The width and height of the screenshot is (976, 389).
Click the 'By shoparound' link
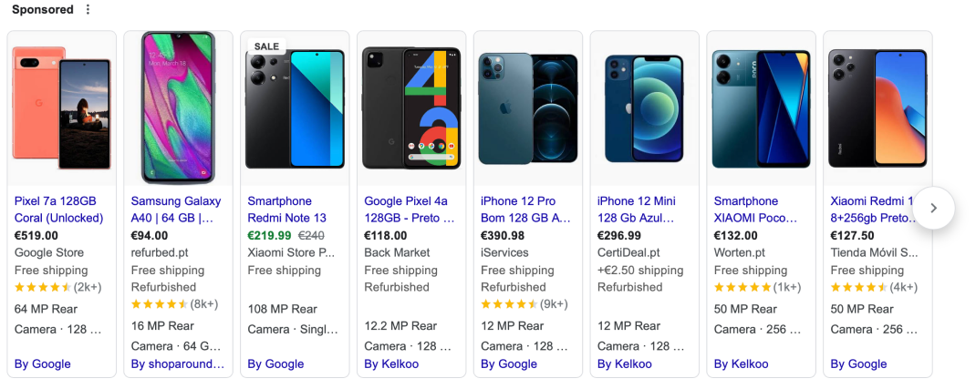pos(178,364)
